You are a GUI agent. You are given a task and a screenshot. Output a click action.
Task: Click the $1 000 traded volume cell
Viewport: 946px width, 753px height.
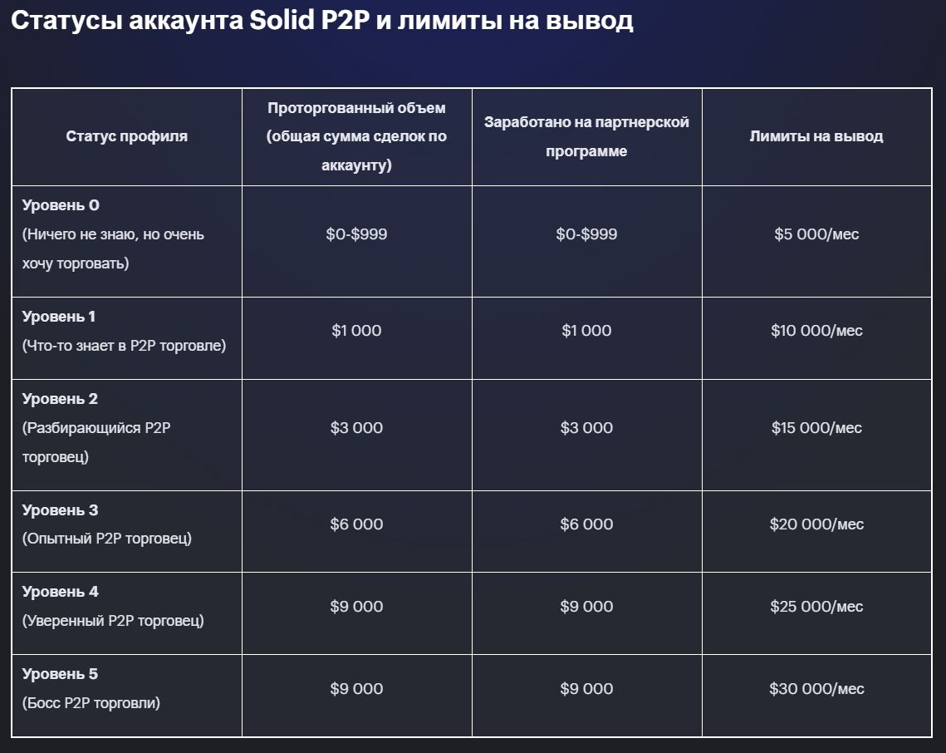356,331
